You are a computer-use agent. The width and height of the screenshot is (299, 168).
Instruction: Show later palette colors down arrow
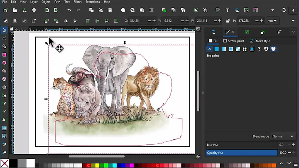[289, 163]
